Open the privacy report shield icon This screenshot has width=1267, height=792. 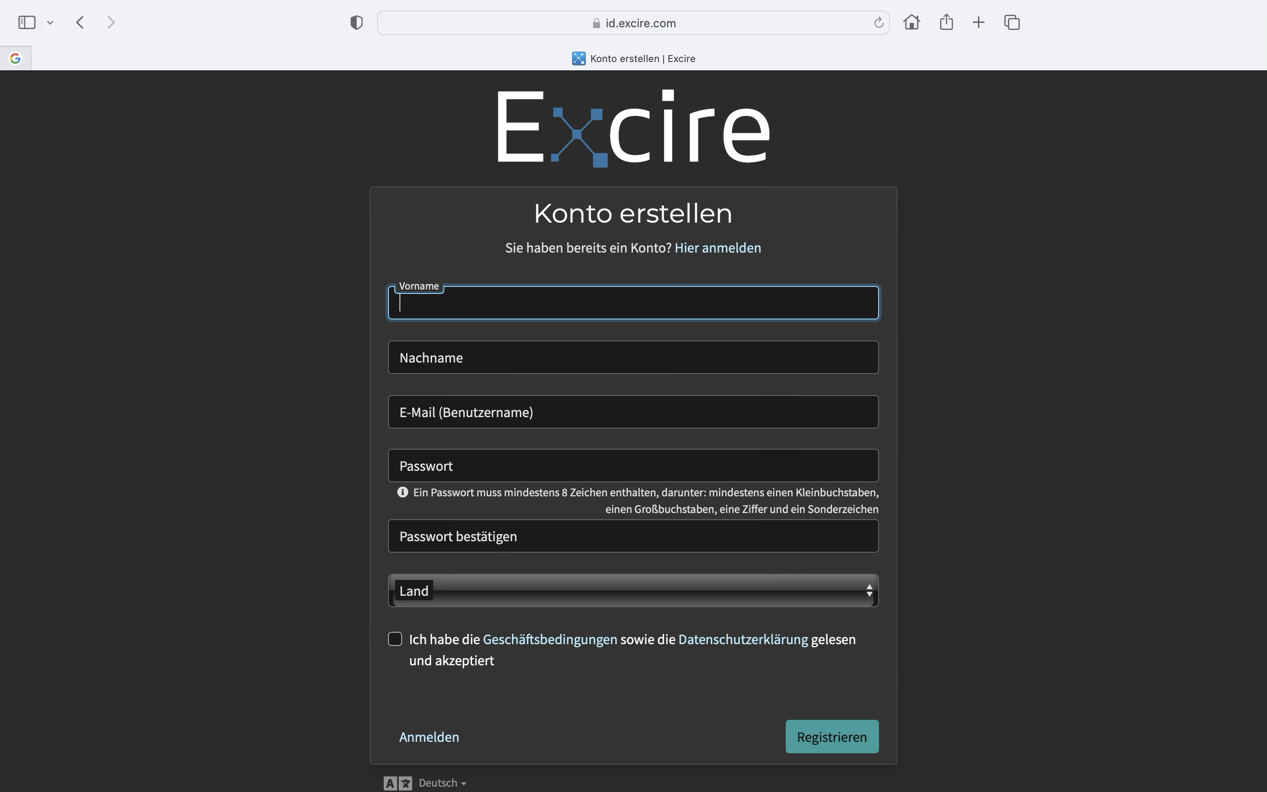356,22
